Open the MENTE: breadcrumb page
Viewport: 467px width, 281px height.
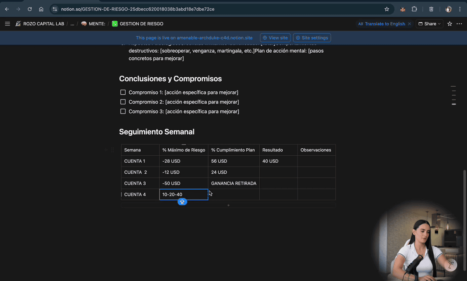tap(96, 24)
